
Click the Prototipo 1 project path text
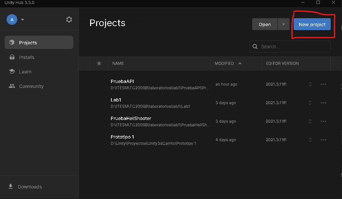pyautogui.click(x=153, y=143)
